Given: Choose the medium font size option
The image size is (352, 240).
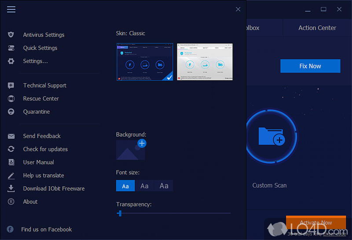Looking at the screenshot, I should pyautogui.click(x=144, y=186).
